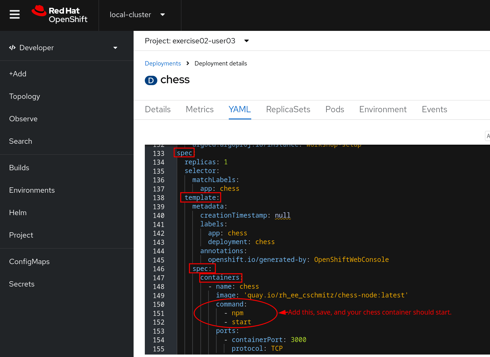This screenshot has width=490, height=357.
Task: Open Builds in the sidebar
Action: click(19, 168)
